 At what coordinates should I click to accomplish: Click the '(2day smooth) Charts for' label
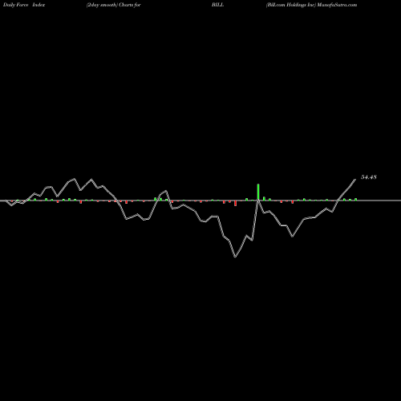pos(114,5)
